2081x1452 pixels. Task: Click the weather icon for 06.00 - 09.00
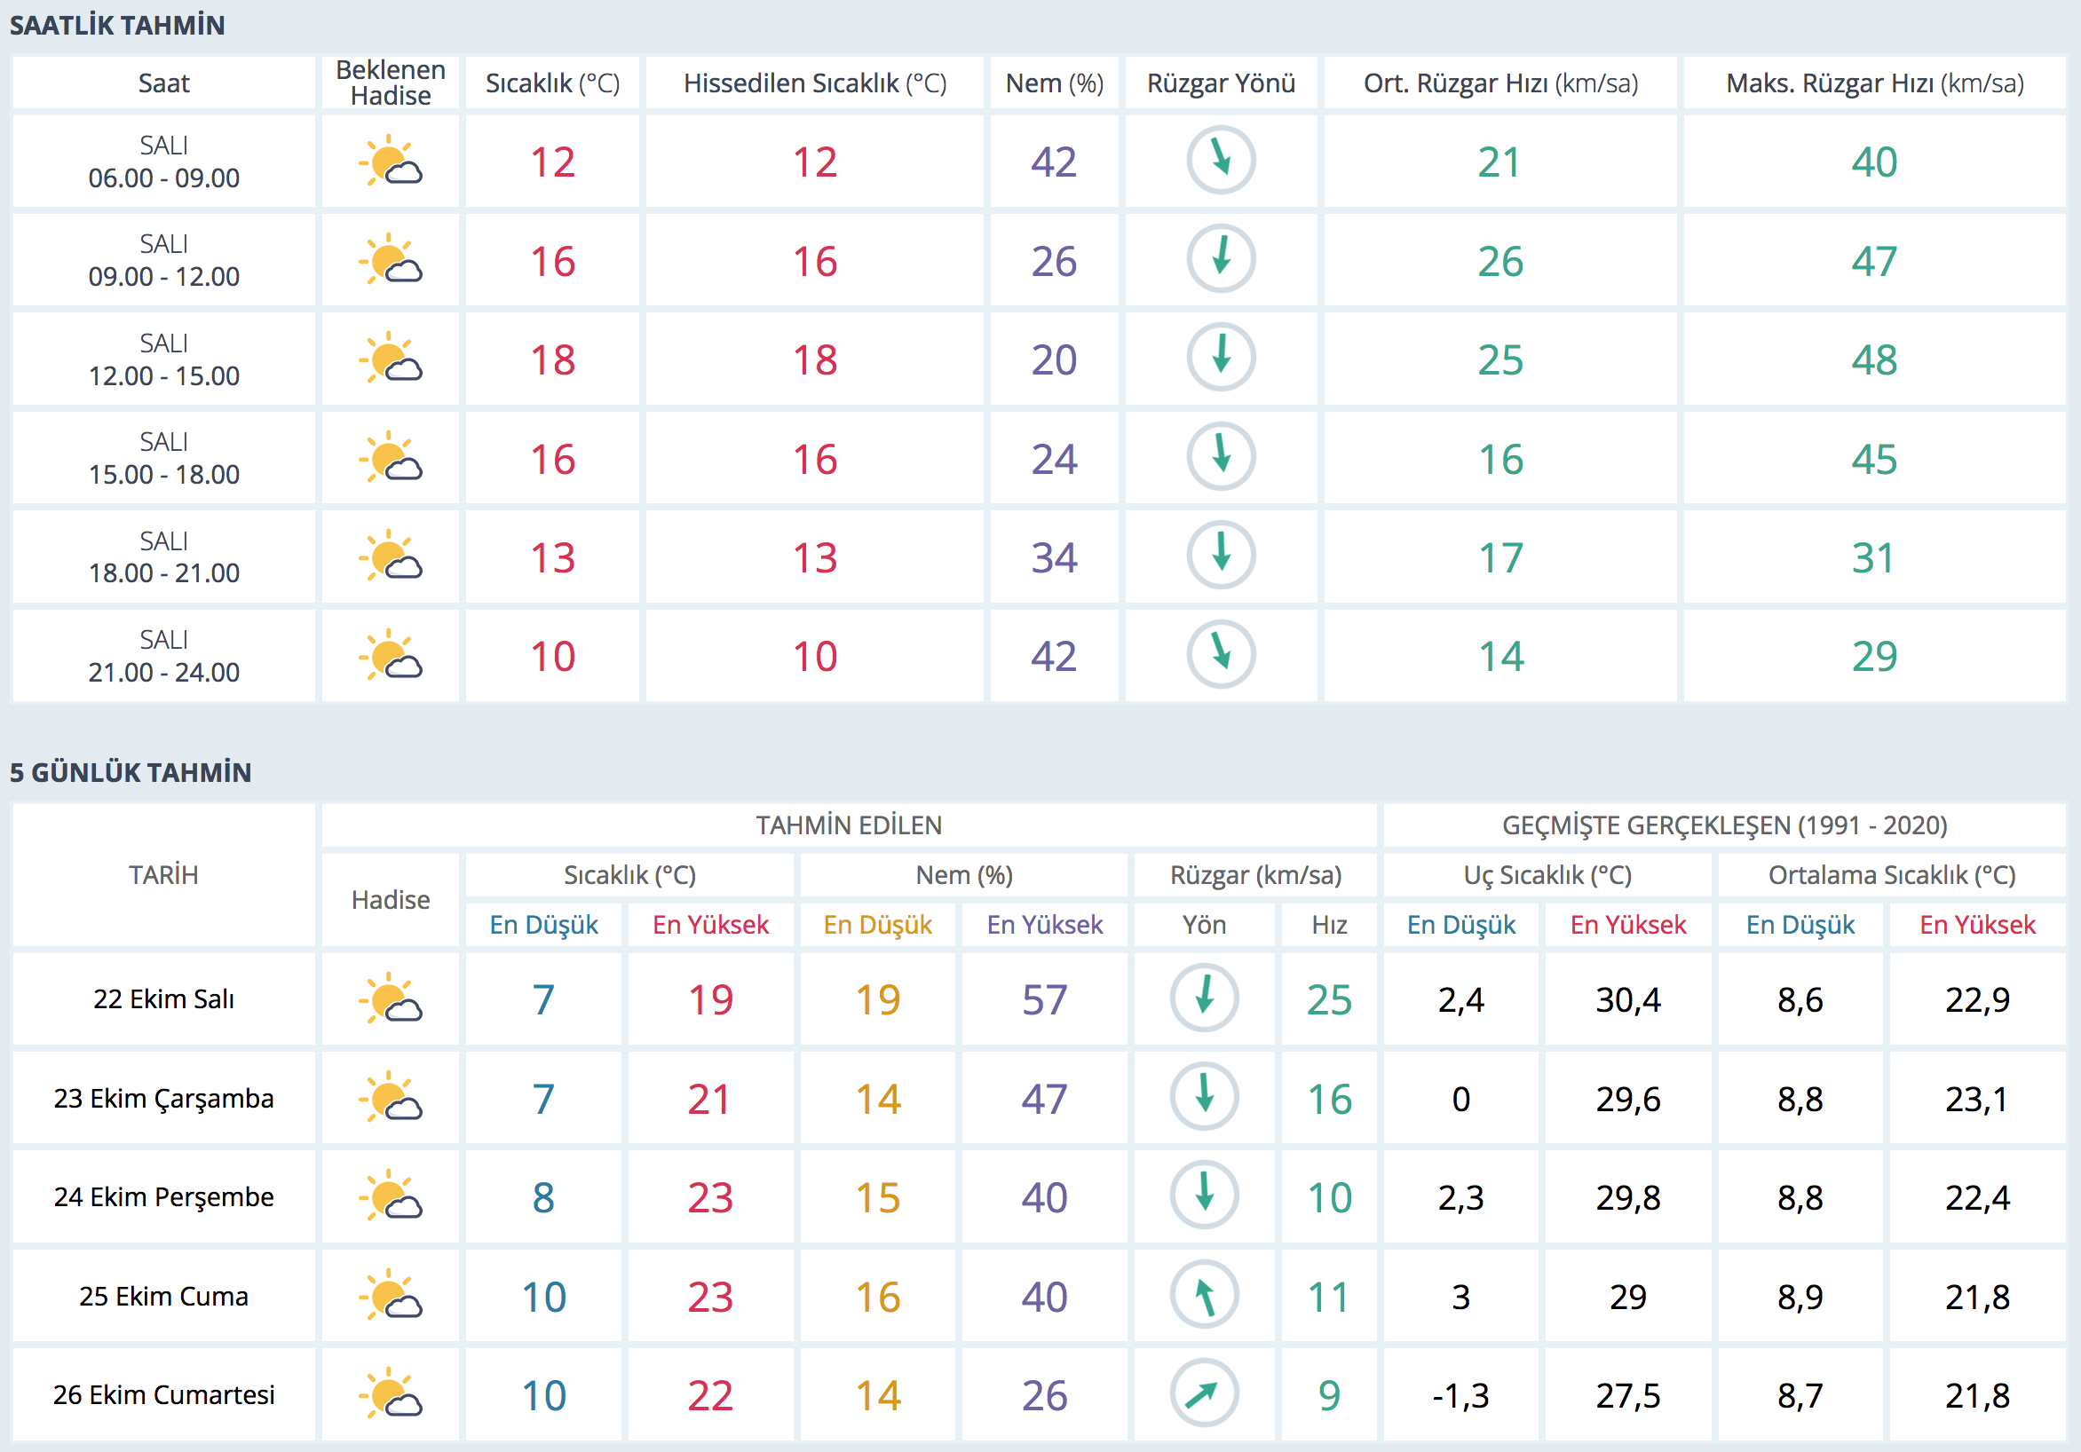[x=391, y=162]
